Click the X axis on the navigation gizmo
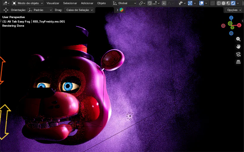244x152 pixels. [239, 25]
